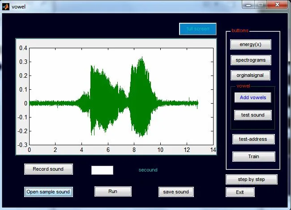Viewport: 291px width, 210px height.
Task: Click the MATLAB icon in title bar
Action: pos(6,6)
